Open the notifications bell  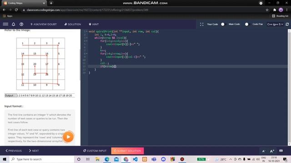(x=14, y=24)
